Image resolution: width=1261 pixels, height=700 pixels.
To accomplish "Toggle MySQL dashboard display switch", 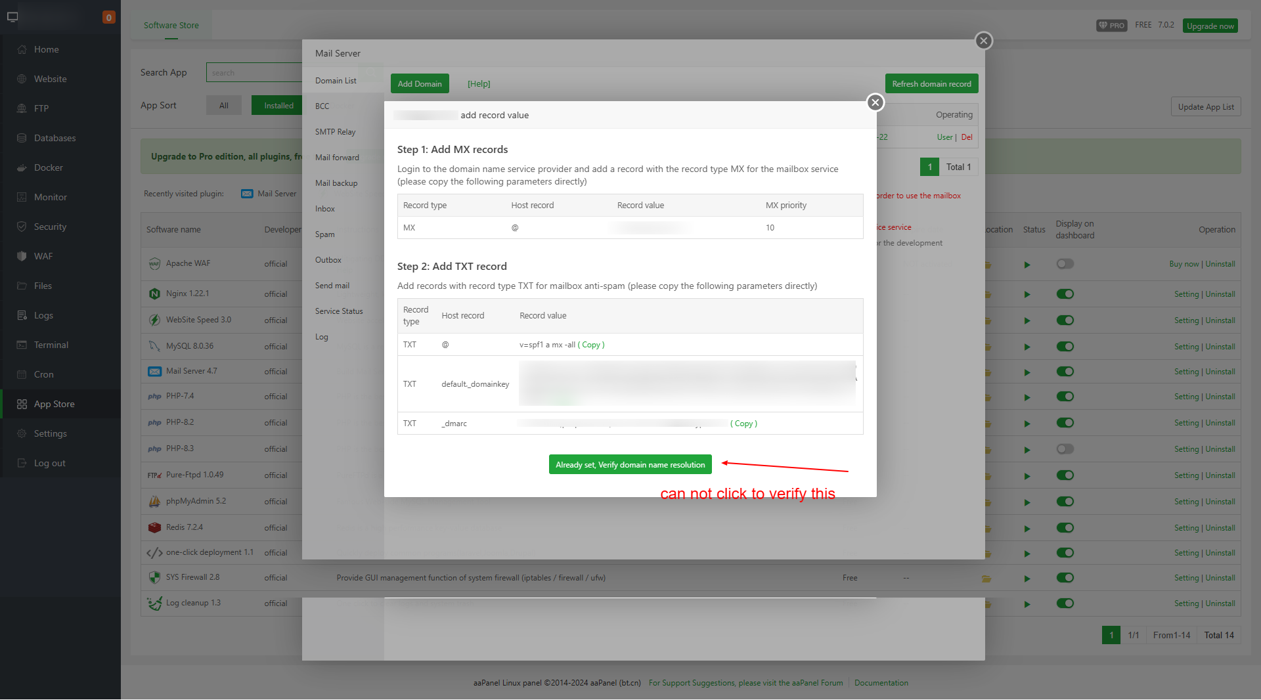I will pyautogui.click(x=1065, y=347).
